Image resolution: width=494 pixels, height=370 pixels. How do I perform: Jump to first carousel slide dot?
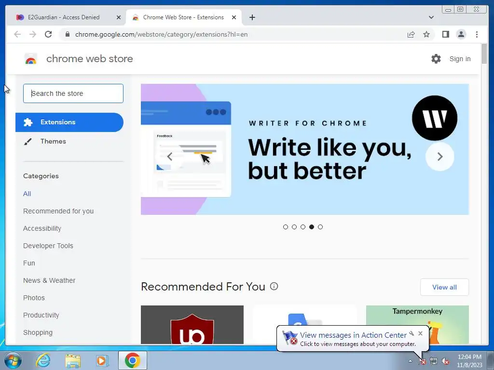click(286, 227)
